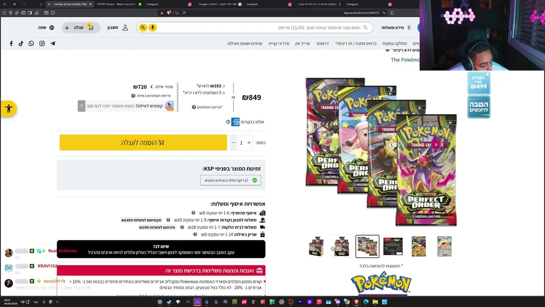Screen dimensions: 545x307
Task: Click the browser bookmark icon in address bar
Action: click(x=392, y=13)
